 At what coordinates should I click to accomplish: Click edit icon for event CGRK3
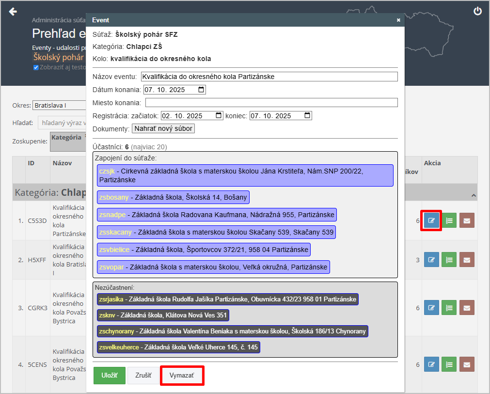(x=431, y=308)
